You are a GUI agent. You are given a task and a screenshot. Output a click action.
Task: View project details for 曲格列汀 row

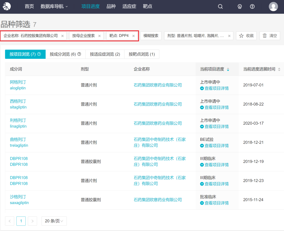pos(214,146)
